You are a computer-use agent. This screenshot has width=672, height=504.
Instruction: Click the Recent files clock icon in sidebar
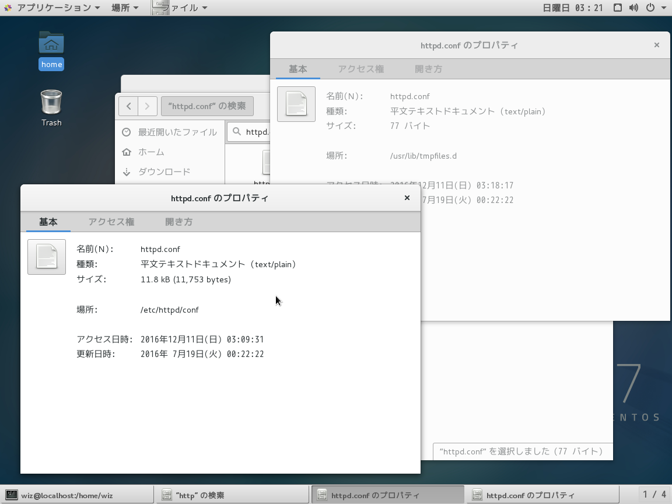click(126, 132)
